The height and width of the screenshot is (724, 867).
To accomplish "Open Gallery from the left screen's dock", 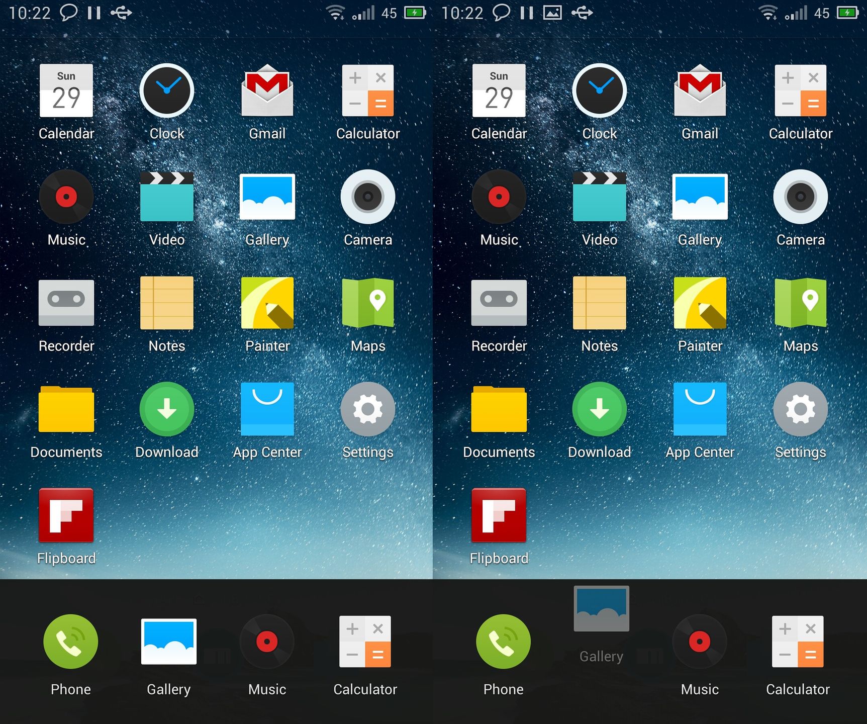I will [x=169, y=642].
